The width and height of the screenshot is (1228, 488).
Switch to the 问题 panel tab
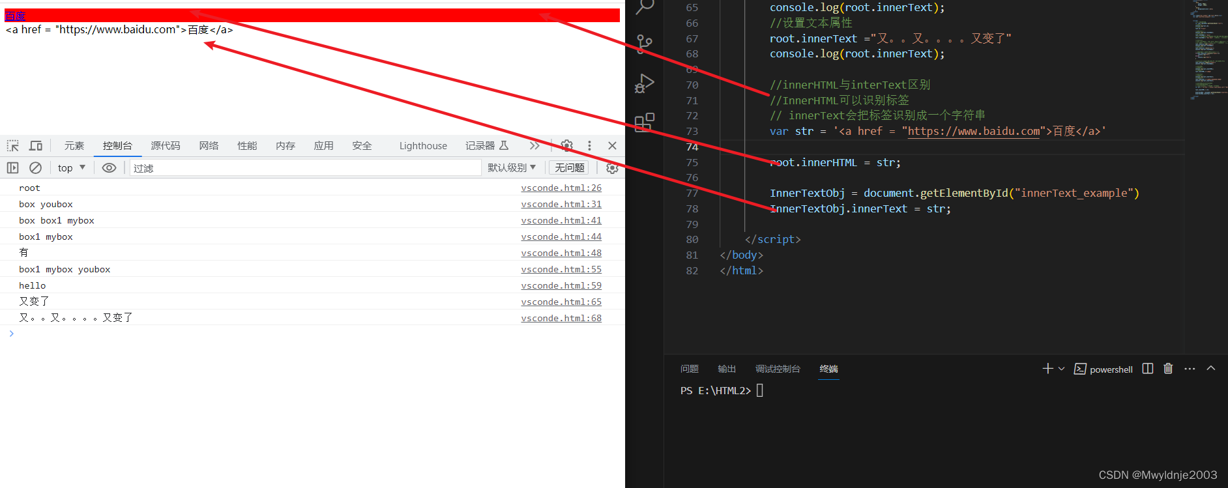(x=689, y=369)
